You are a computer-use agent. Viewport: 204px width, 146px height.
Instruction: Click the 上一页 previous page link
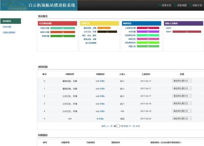point(109,126)
